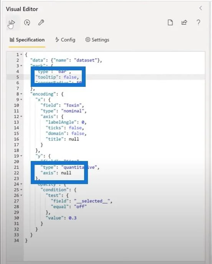Image resolution: width=212 pixels, height=264 pixels.
Task: Click the wrench repair and format icon
Action: click(41, 22)
